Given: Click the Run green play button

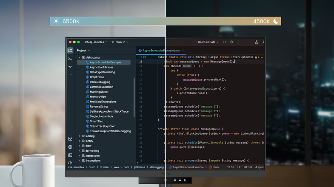Looking at the screenshot, I should point(225,42).
